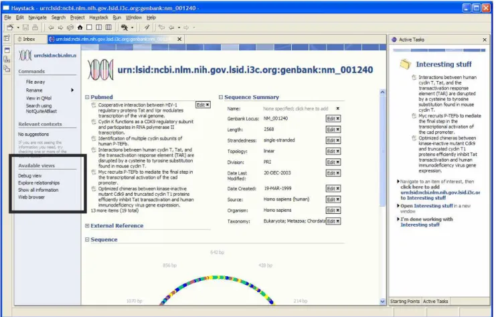Open the Project menu
Image resolution: width=496 pixels, height=317 pixels.
[x=77, y=17]
